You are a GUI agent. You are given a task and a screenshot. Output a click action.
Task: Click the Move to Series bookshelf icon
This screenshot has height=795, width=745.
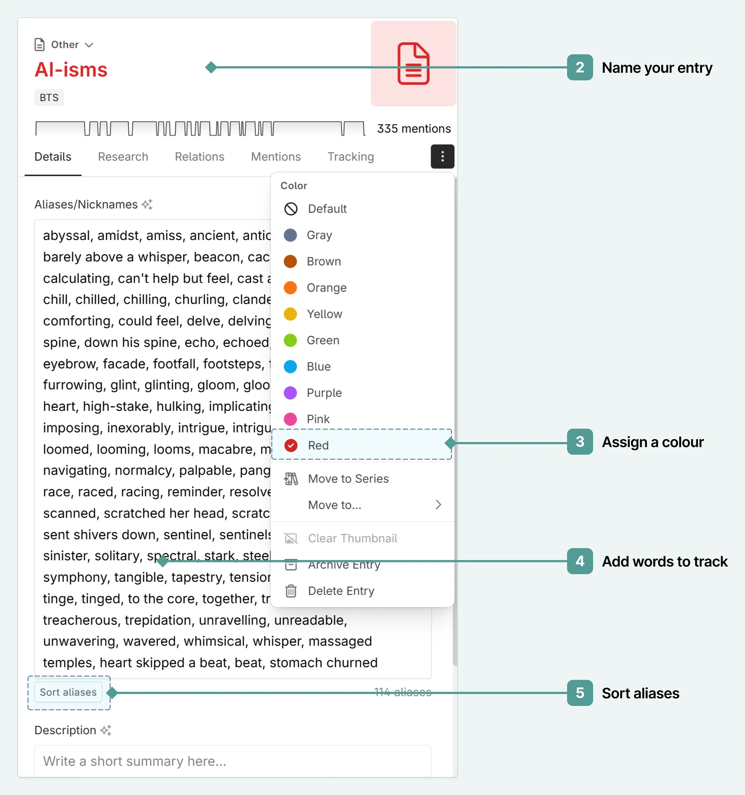pos(291,479)
